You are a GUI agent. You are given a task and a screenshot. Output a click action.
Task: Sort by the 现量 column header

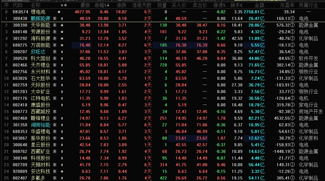[162, 5]
